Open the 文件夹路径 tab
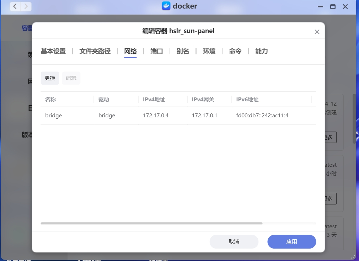This screenshot has height=261, width=359. [x=95, y=51]
